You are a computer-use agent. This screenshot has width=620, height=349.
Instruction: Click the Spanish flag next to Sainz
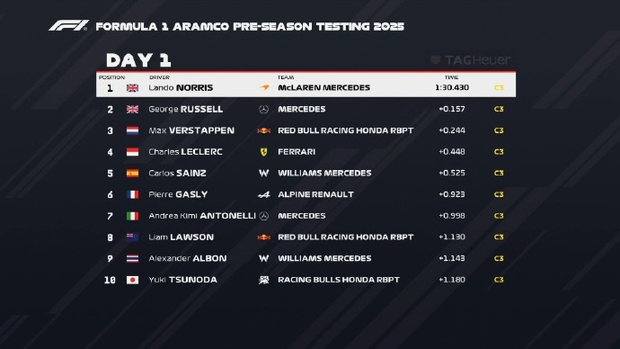coord(132,174)
